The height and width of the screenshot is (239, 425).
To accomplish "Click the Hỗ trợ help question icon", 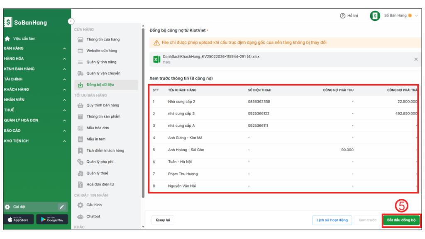I will (342, 16).
